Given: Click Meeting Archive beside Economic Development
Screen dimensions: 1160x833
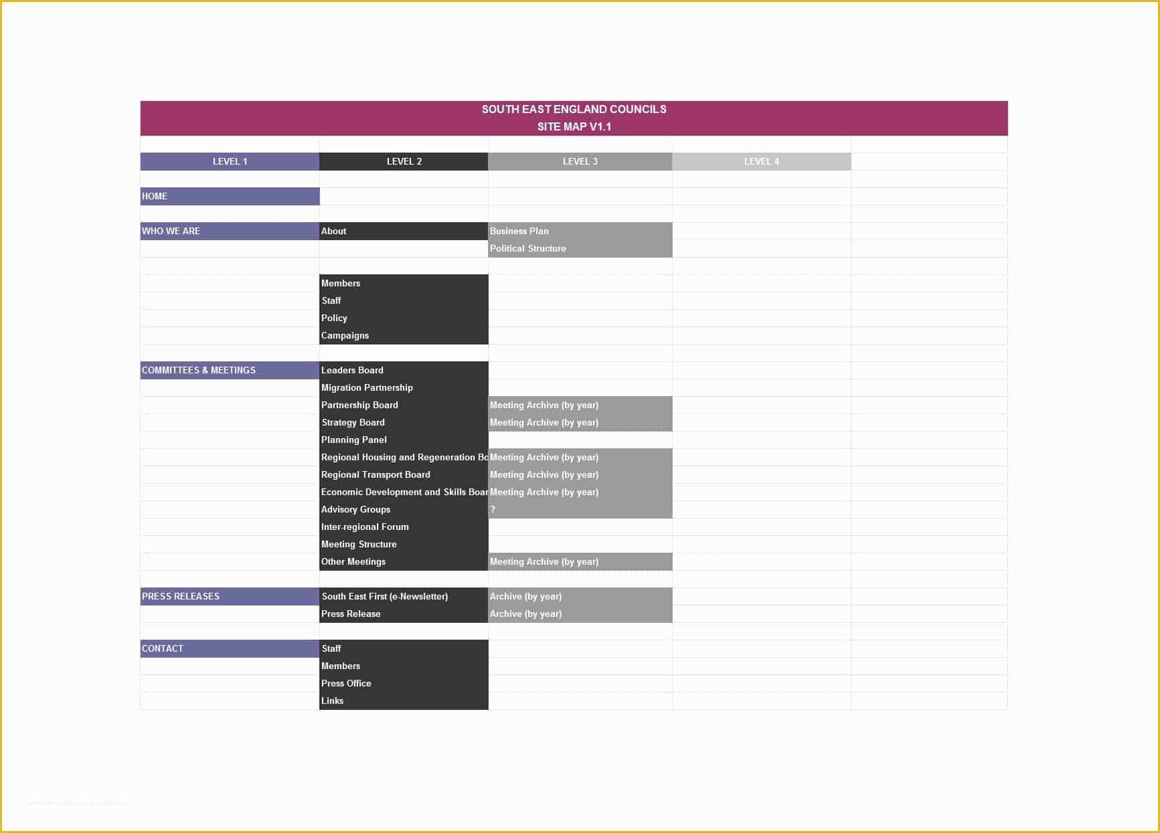Looking at the screenshot, I should point(580,492).
